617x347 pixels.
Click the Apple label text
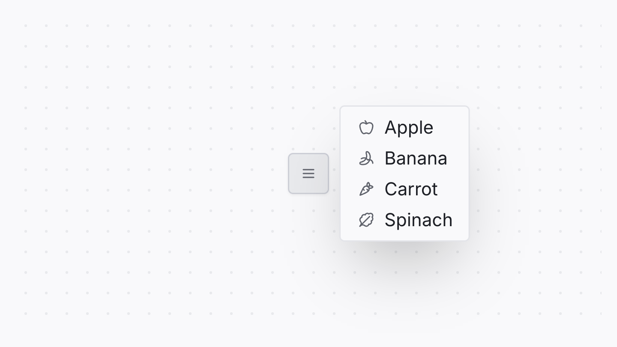(409, 127)
